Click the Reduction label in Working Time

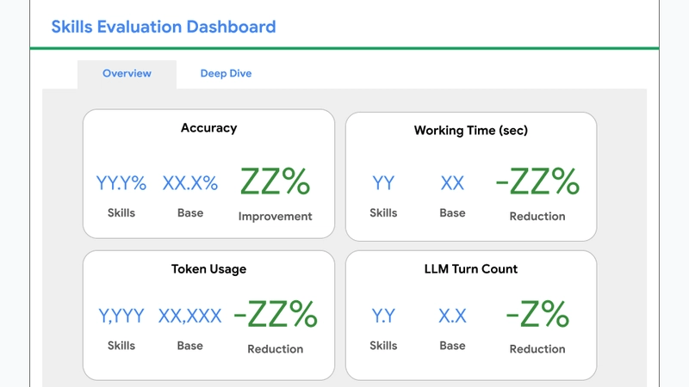537,217
